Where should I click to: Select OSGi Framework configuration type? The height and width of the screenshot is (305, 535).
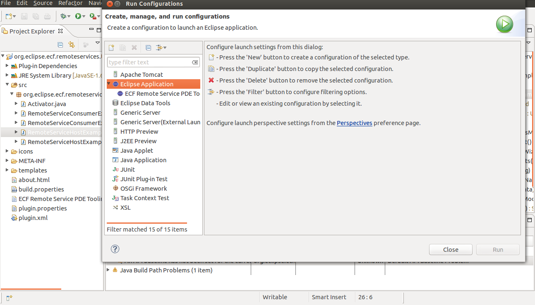(144, 189)
